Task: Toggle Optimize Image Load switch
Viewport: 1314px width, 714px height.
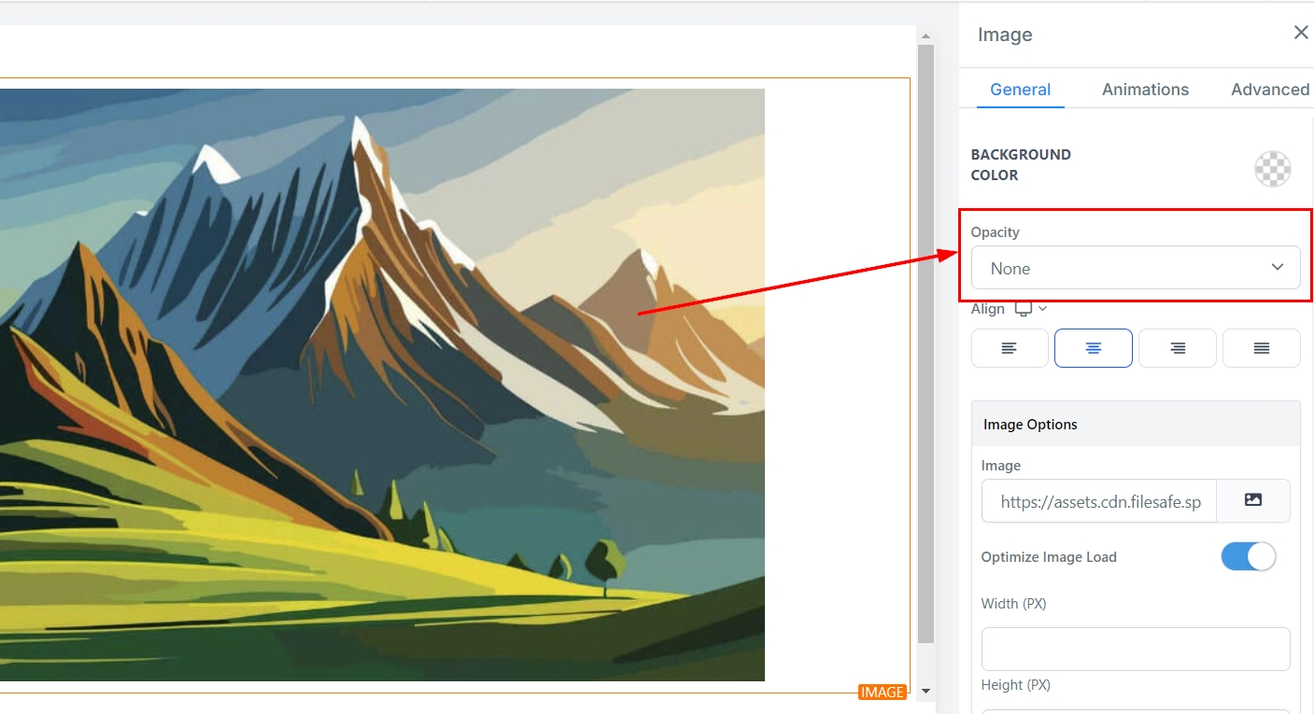Action: [x=1249, y=556]
